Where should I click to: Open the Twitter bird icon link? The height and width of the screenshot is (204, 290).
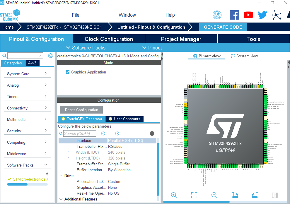click(262, 15)
